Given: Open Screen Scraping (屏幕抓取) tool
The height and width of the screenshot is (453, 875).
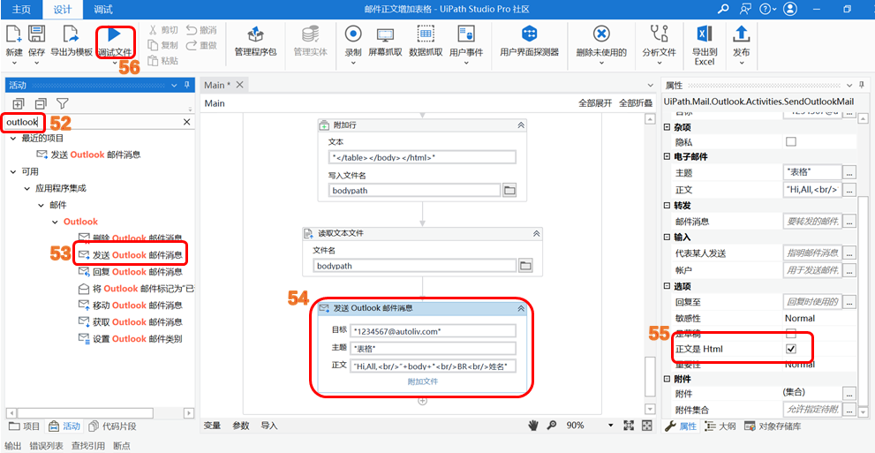Looking at the screenshot, I should pos(385,34).
